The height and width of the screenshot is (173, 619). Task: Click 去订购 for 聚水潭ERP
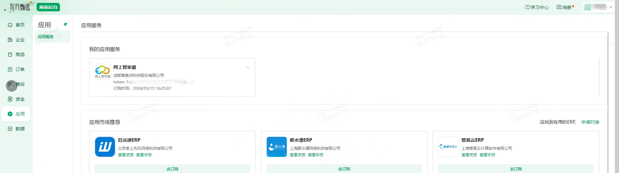click(344, 168)
